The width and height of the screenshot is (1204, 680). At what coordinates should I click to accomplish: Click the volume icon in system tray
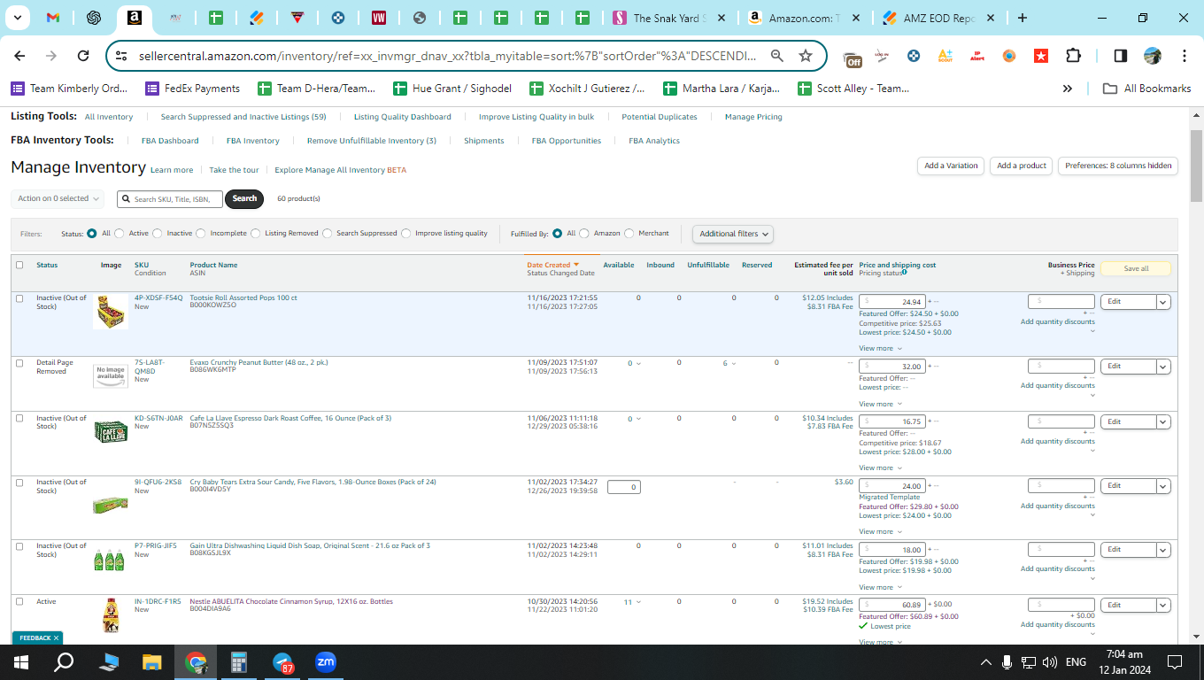(x=1050, y=662)
